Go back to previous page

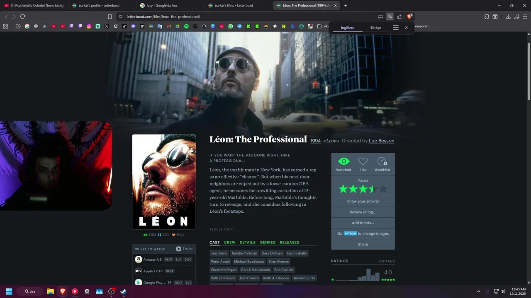pos(6,17)
